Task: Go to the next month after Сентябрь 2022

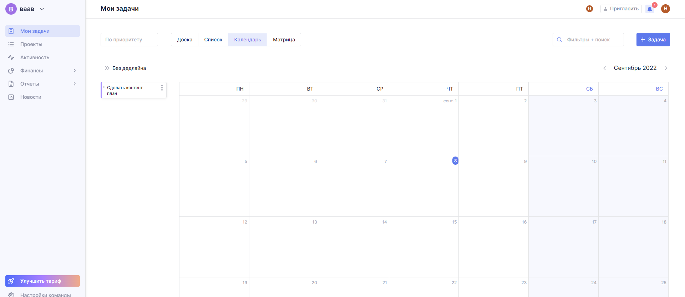Action: (666, 68)
